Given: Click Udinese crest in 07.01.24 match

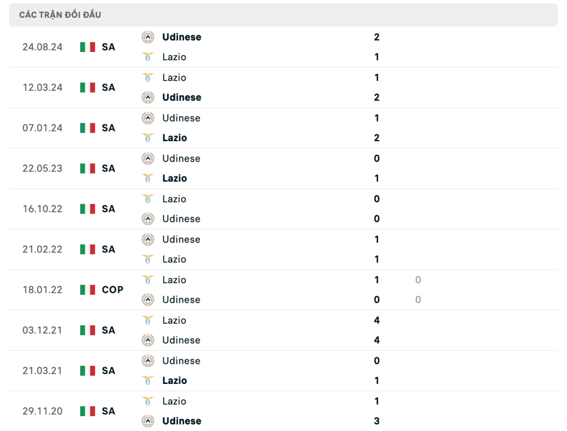Looking at the screenshot, I should [148, 118].
